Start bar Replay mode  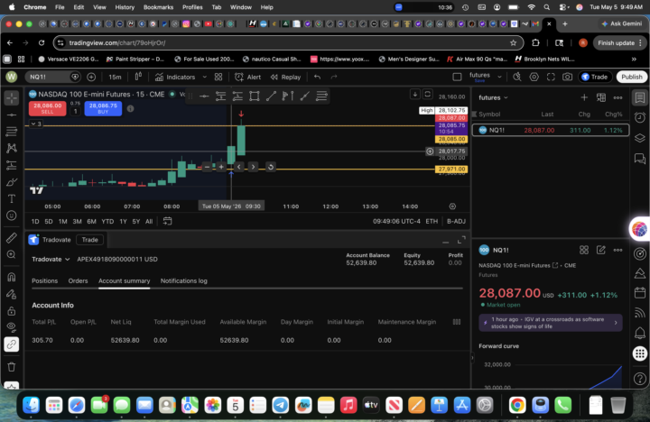coord(285,77)
